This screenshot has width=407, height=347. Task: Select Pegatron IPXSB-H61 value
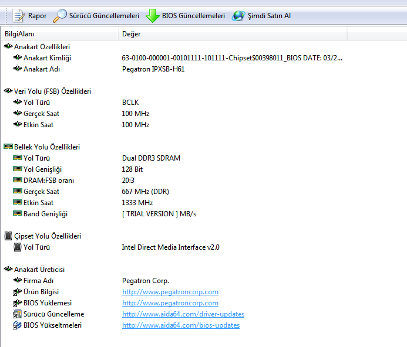click(x=153, y=69)
